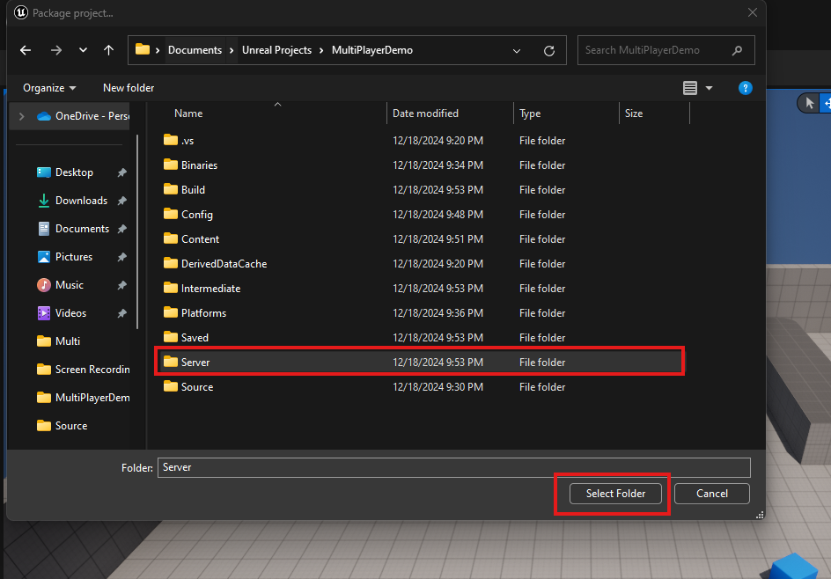Screen dimensions: 831x579
Task: Open the view options dropdown arrow
Action: tap(710, 88)
